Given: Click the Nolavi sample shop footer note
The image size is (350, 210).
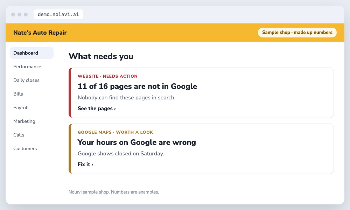Looking at the screenshot, I should pyautogui.click(x=114, y=192).
